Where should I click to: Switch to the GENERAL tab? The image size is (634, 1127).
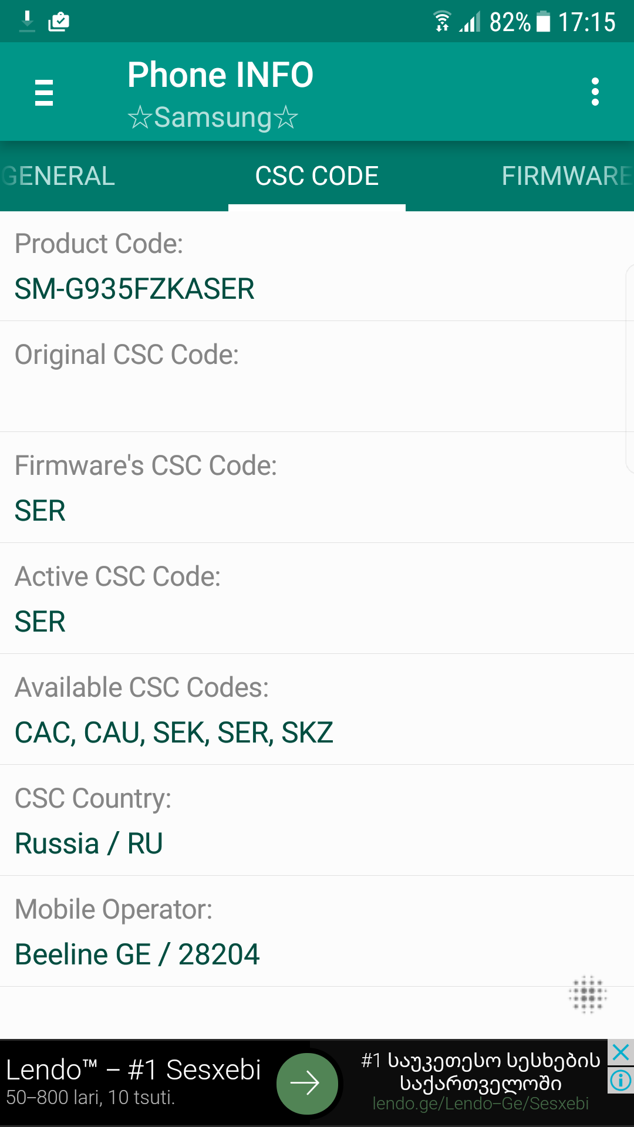pos(59,176)
